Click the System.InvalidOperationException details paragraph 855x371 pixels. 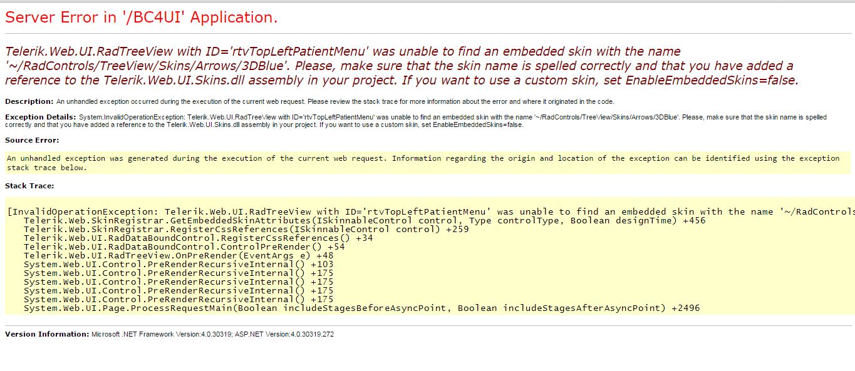(416, 121)
